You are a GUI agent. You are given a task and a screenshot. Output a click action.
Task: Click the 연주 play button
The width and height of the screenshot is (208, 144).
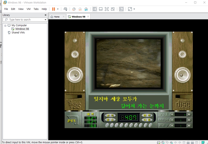[x=147, y=115]
